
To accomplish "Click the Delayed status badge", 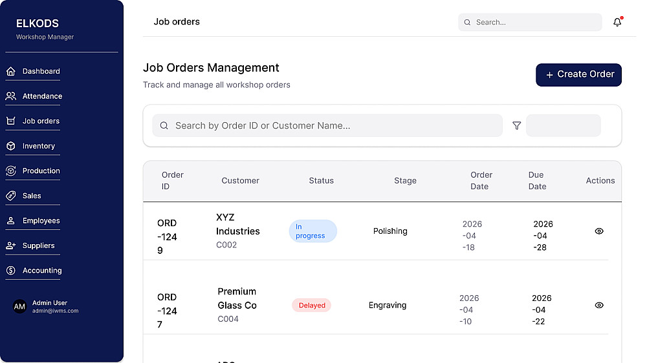I will click(311, 306).
